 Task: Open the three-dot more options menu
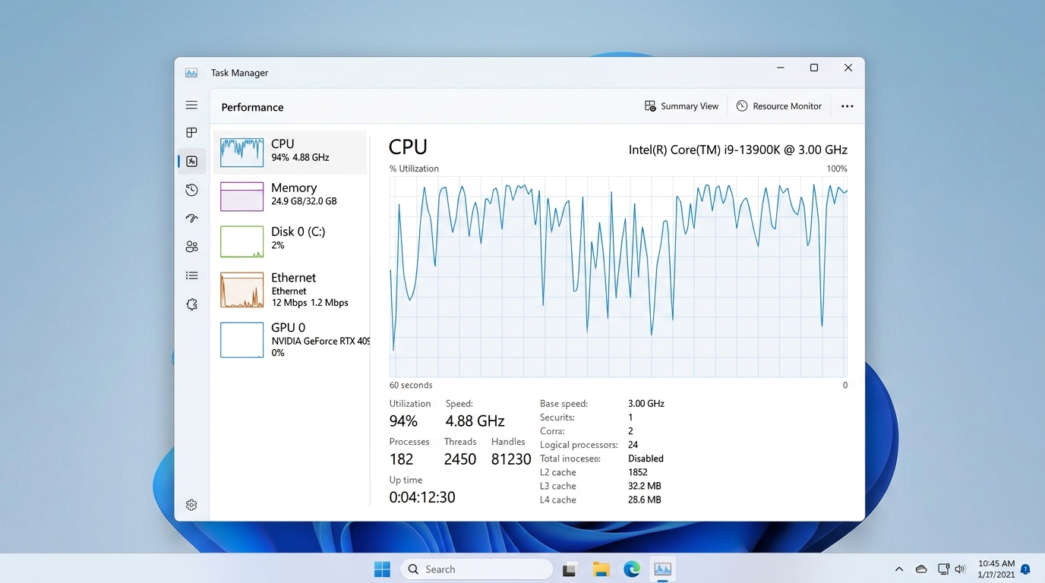[x=848, y=106]
